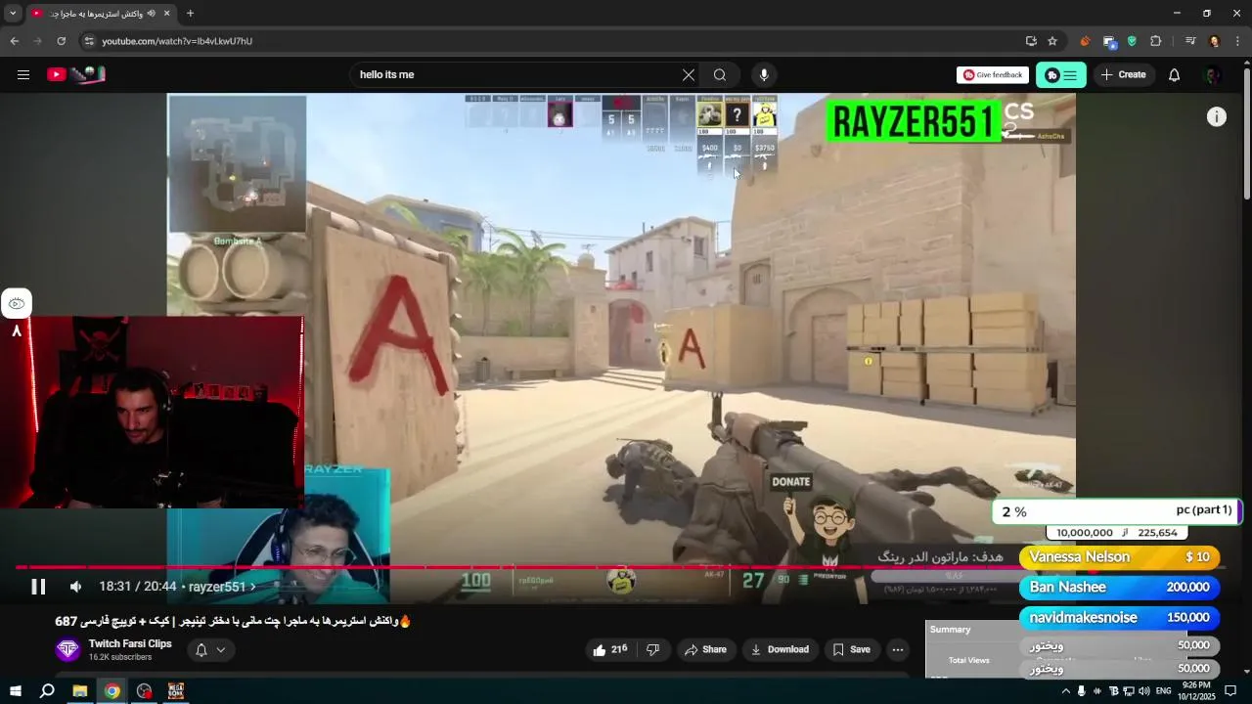Pause the video
This screenshot has height=704, width=1252.
38,587
